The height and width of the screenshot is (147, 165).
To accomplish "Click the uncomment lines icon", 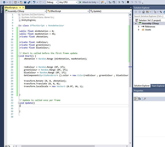I will [x=123, y=2].
